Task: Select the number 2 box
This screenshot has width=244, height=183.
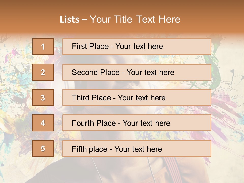Action: 43,72
